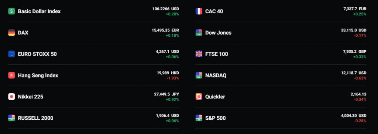Click the Hong Kong flag icon

(x=11, y=75)
